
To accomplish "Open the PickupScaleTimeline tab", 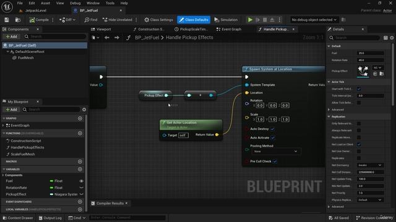I will [191, 29].
